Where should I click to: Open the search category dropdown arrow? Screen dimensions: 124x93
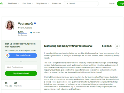coord(68,4)
